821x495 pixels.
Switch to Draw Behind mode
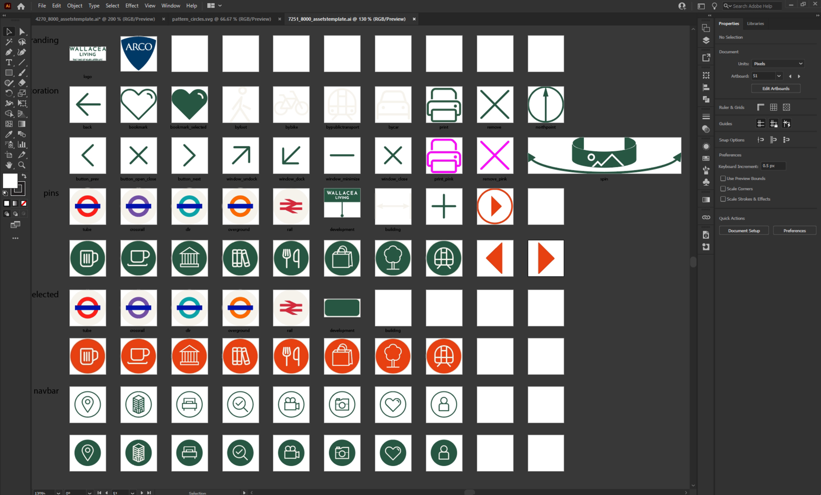click(15, 214)
